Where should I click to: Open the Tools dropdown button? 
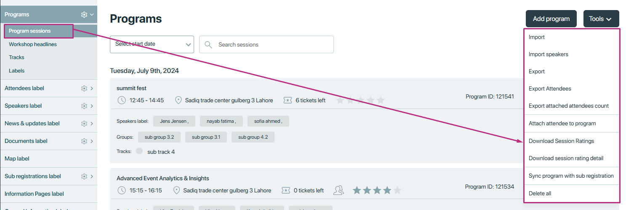pos(601,19)
